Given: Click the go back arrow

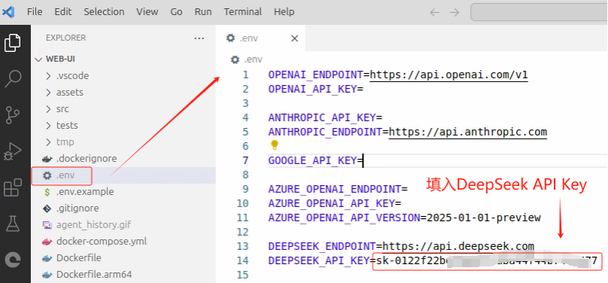Looking at the screenshot, I should point(435,12).
